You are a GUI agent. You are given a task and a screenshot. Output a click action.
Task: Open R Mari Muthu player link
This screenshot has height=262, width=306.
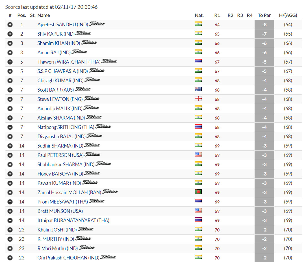58,248
